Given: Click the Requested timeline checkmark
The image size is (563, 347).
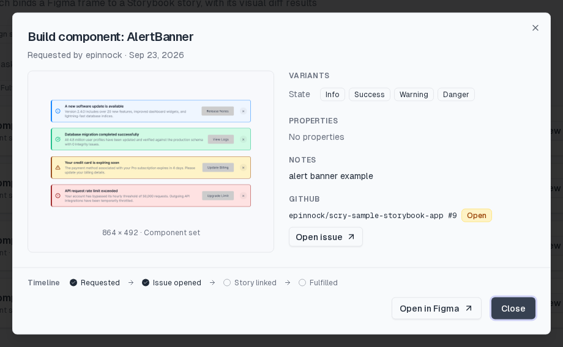Looking at the screenshot, I should [73, 282].
